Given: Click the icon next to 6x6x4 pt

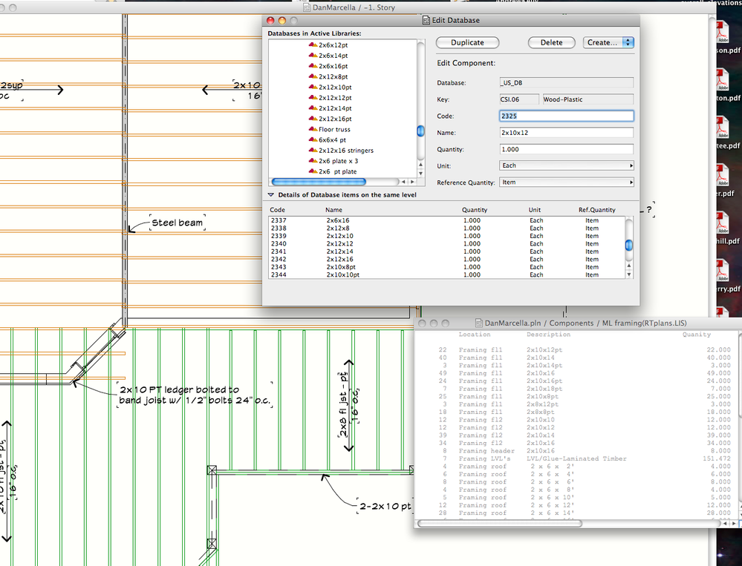Looking at the screenshot, I should pyautogui.click(x=313, y=140).
